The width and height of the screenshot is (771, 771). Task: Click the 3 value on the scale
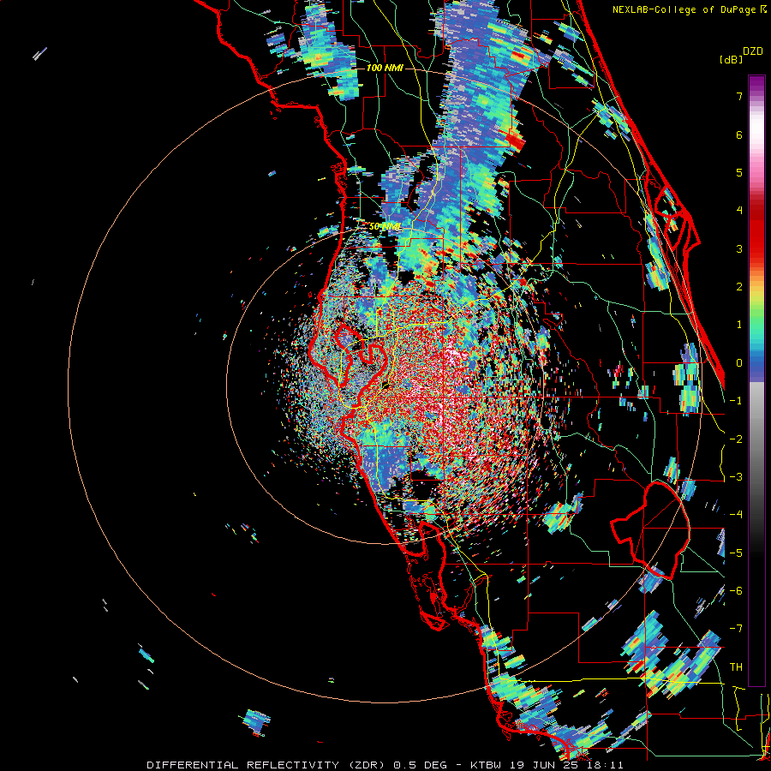tap(739, 248)
